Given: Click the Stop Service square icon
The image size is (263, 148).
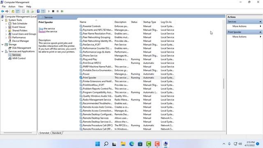Looking at the screenshot, I should click(x=53, y=11).
